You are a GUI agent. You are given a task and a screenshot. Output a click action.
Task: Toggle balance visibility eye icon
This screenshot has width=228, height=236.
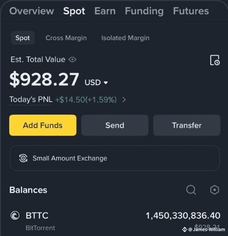coord(73,60)
